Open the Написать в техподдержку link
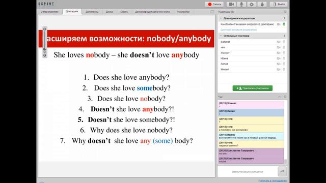326x183 pixels. click(x=273, y=181)
